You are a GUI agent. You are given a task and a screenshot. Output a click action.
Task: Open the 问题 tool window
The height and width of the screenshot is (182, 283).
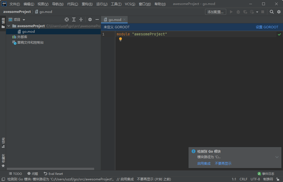point(33,174)
